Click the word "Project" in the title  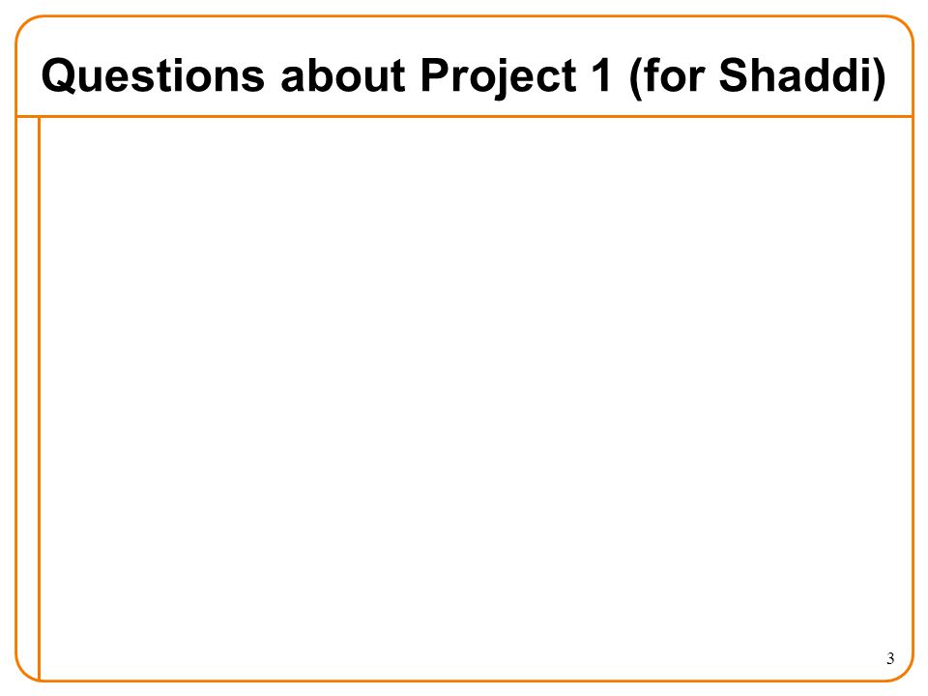click(498, 77)
